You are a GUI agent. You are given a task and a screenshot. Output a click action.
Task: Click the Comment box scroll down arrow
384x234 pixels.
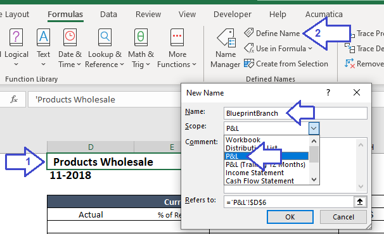(x=361, y=187)
